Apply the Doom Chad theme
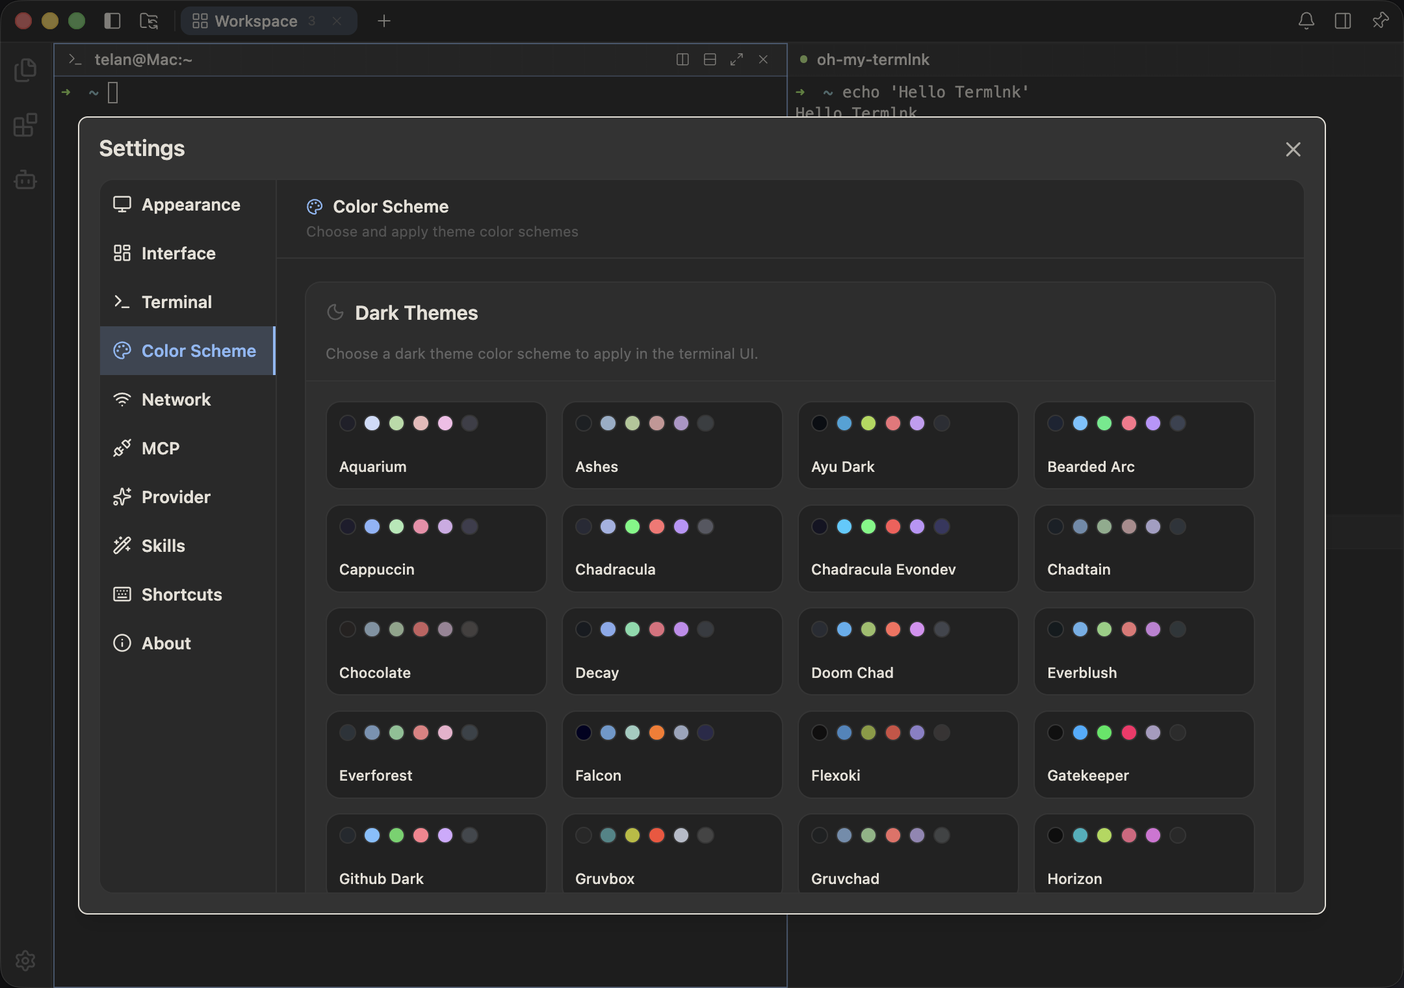This screenshot has height=988, width=1404. tap(908, 651)
